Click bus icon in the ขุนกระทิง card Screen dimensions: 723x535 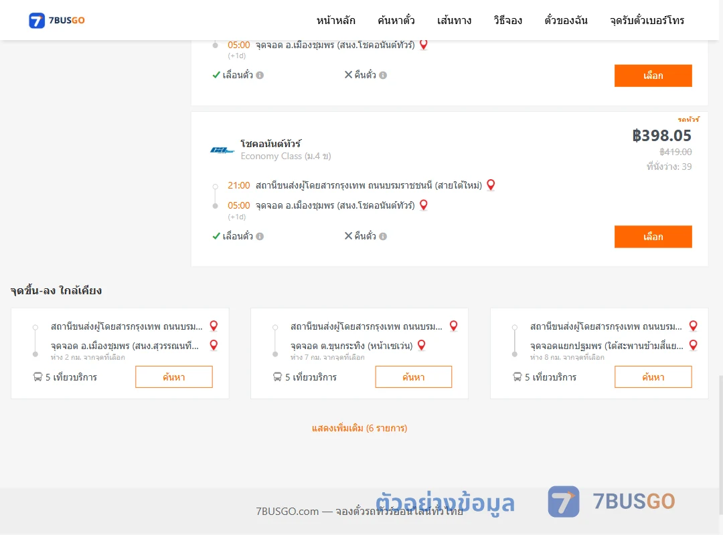coord(277,377)
